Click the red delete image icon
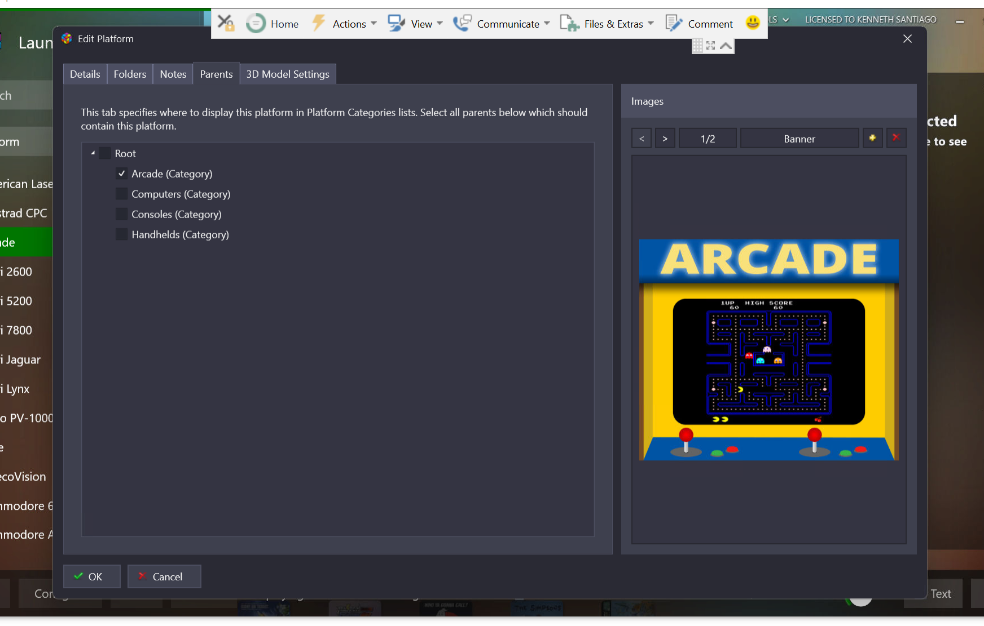 point(896,138)
